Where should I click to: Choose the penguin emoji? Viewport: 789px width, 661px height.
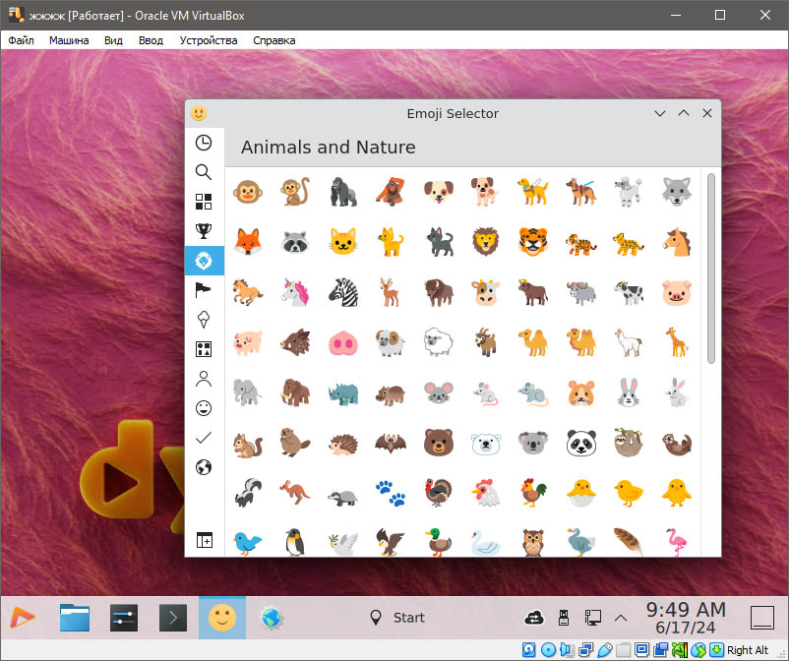295,542
